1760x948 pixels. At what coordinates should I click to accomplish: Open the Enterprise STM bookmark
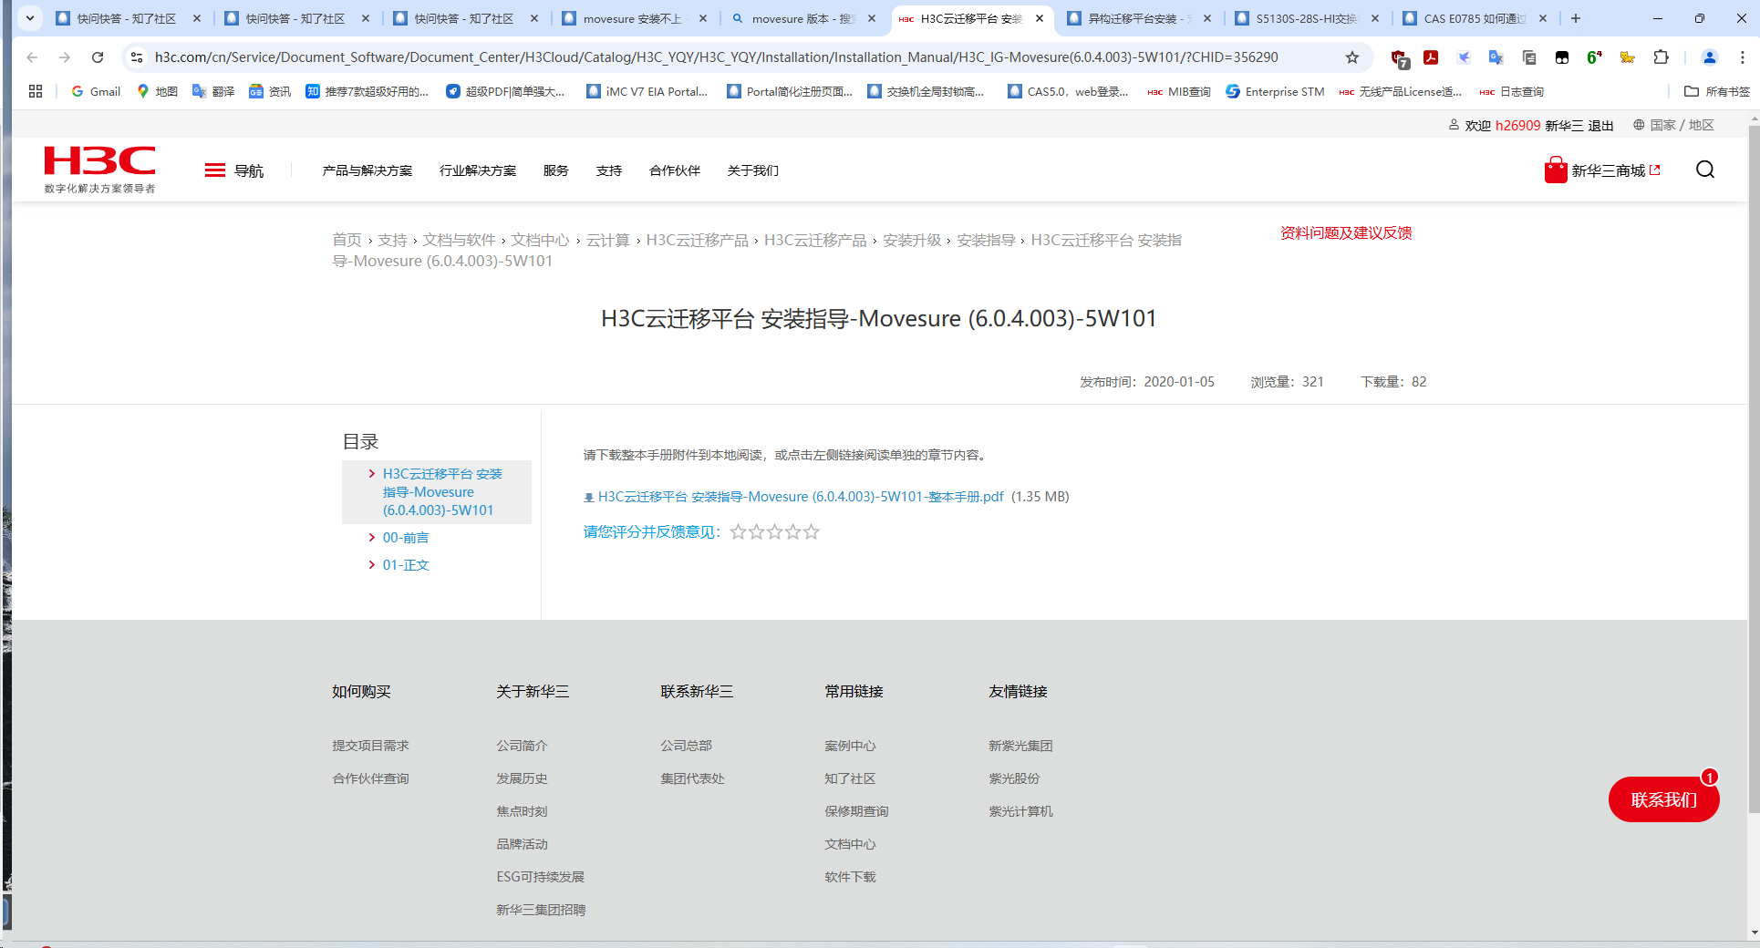pos(1275,91)
